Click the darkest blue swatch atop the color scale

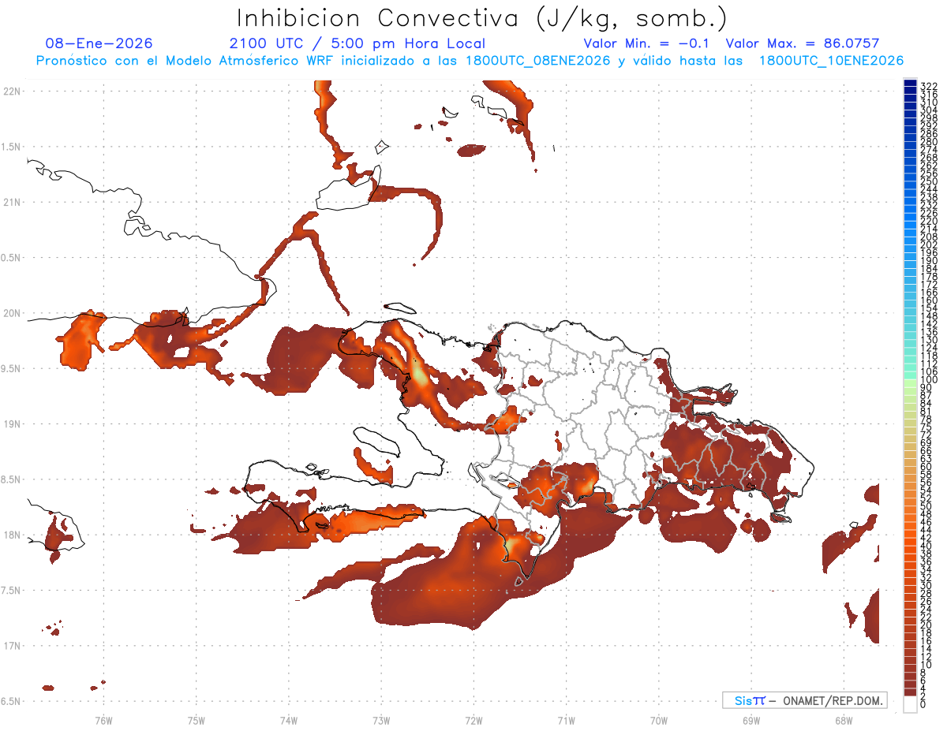point(910,84)
